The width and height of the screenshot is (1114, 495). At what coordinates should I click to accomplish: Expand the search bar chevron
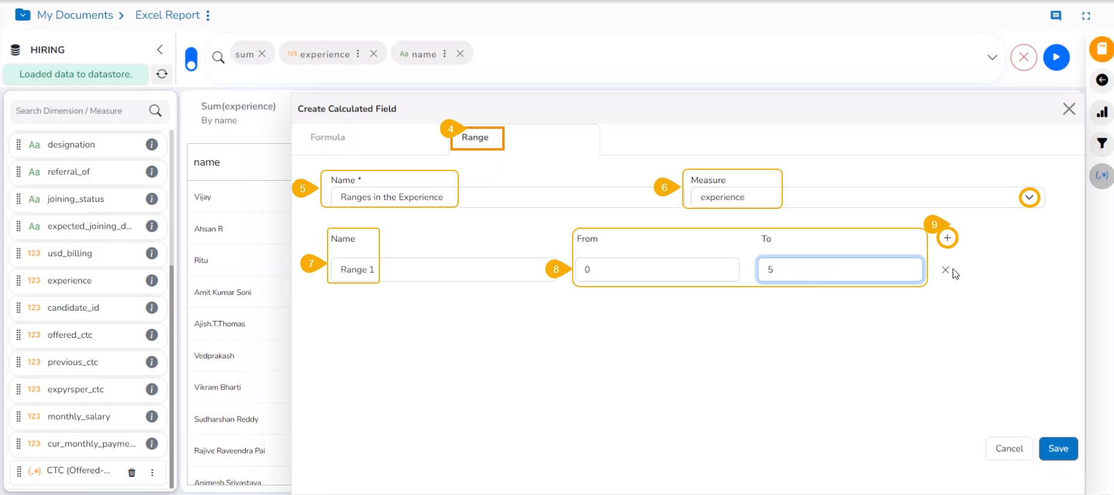[x=992, y=57]
